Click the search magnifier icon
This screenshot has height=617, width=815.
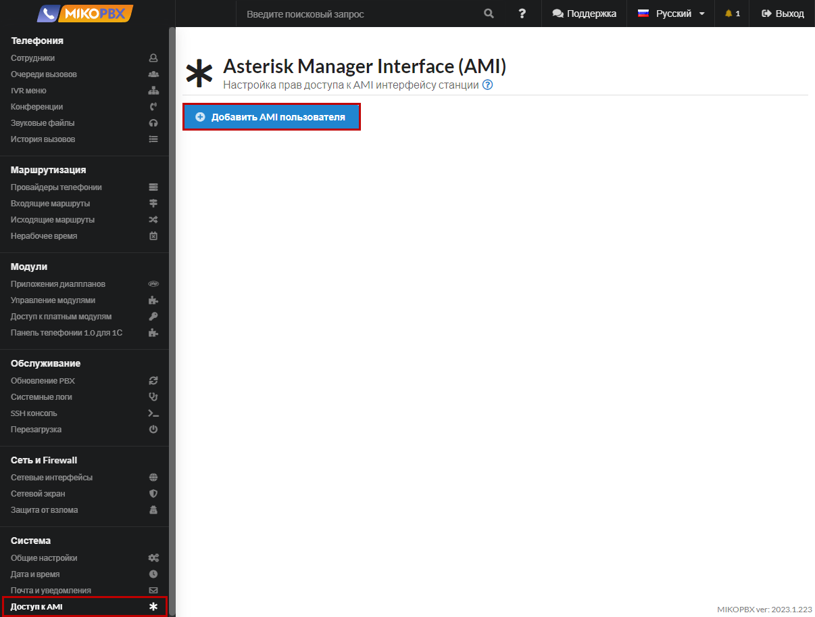tap(489, 14)
